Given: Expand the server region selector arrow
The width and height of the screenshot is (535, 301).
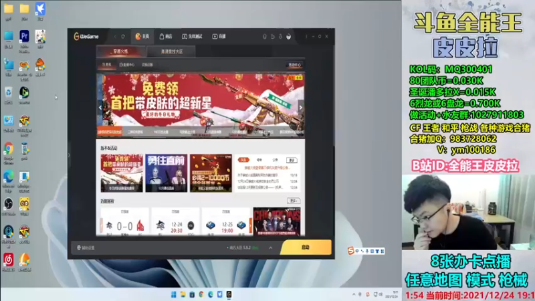Looking at the screenshot, I should 271,247.
